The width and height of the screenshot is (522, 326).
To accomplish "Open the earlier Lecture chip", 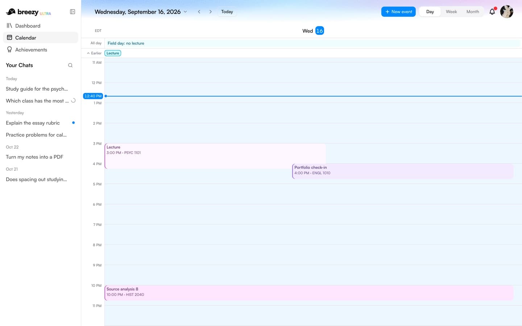I will click(x=113, y=53).
